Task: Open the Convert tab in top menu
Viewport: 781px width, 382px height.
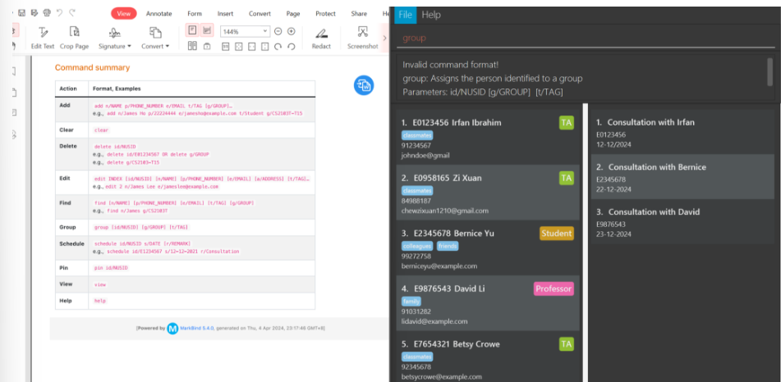Action: pyautogui.click(x=260, y=14)
